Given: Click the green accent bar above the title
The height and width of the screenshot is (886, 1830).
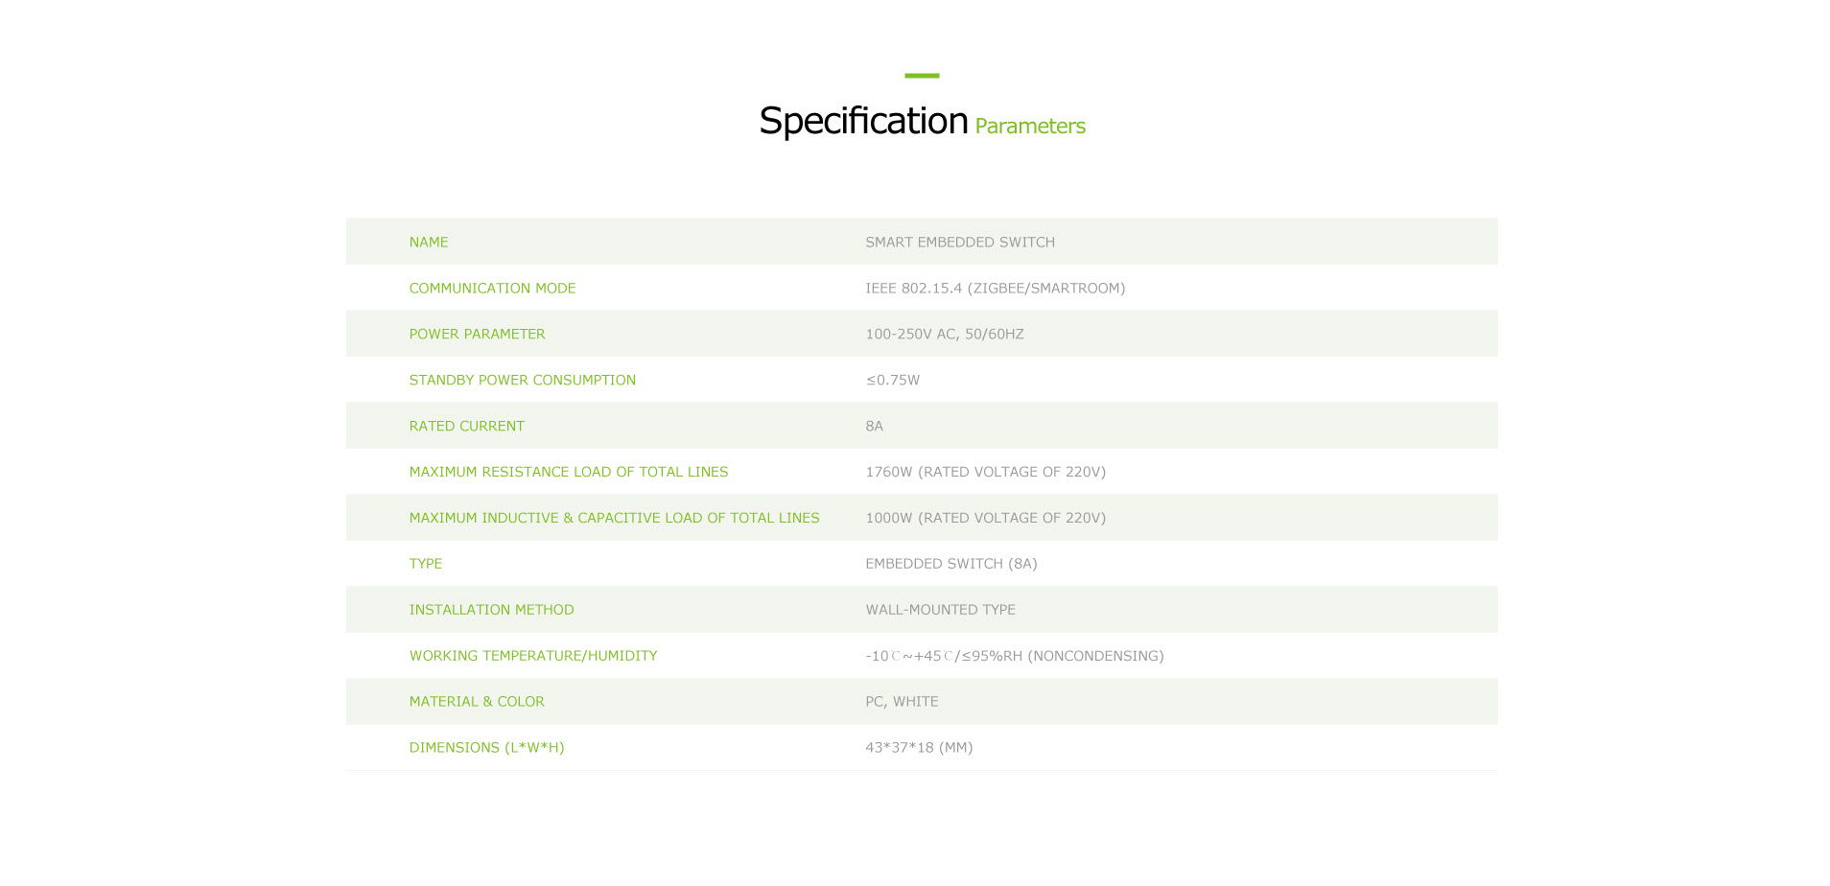Looking at the screenshot, I should coord(922,75).
